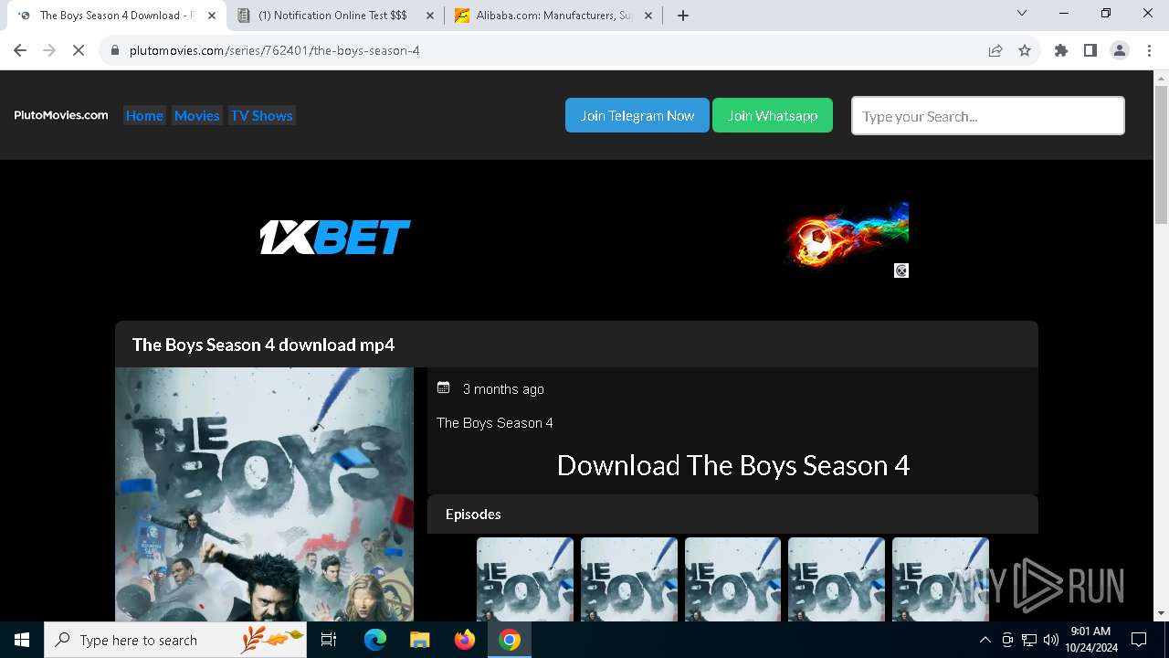This screenshot has height=658, width=1169.
Task: Open Task View on the taskbar
Action: point(329,640)
